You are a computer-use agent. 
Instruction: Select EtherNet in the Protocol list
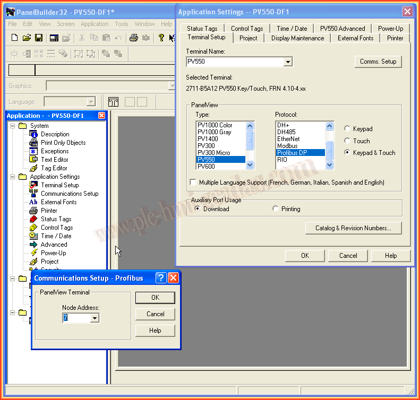click(x=288, y=139)
